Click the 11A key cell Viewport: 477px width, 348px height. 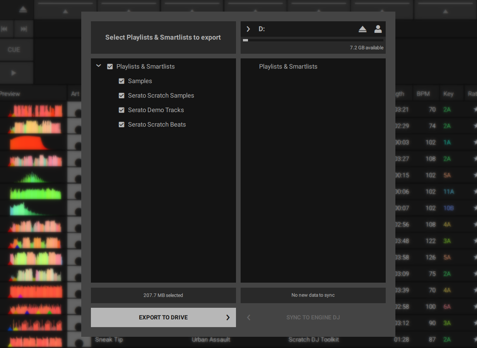tap(449, 192)
